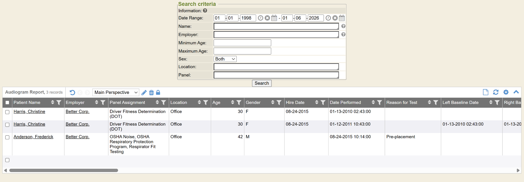The image size is (524, 182).
Task: Filter the Patient Name column
Action: click(x=59, y=103)
